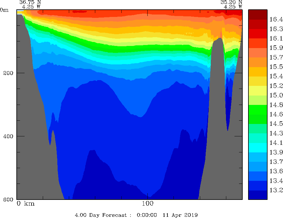Click the 15.5 colorbar label
Image resolution: width=283 pixels, height=218 pixels.
point(276,67)
